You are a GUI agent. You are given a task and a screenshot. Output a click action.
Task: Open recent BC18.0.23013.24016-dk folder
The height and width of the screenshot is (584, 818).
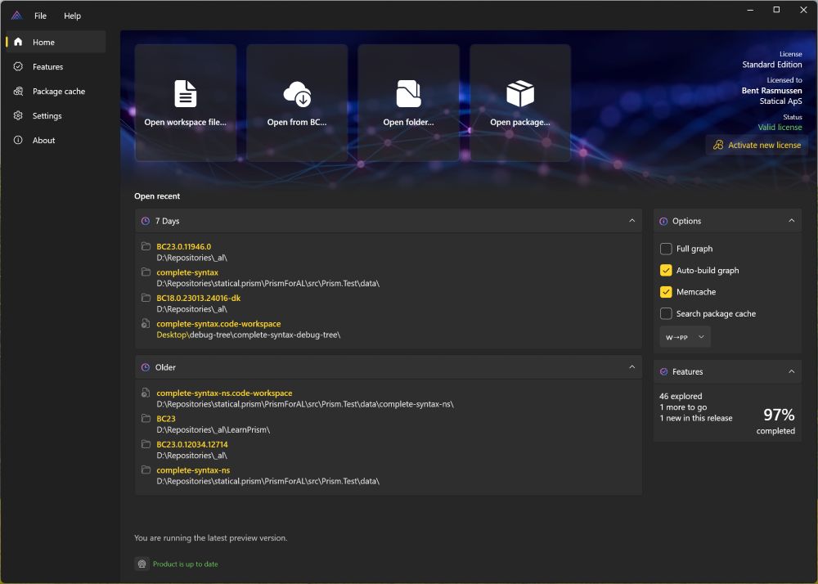point(198,299)
